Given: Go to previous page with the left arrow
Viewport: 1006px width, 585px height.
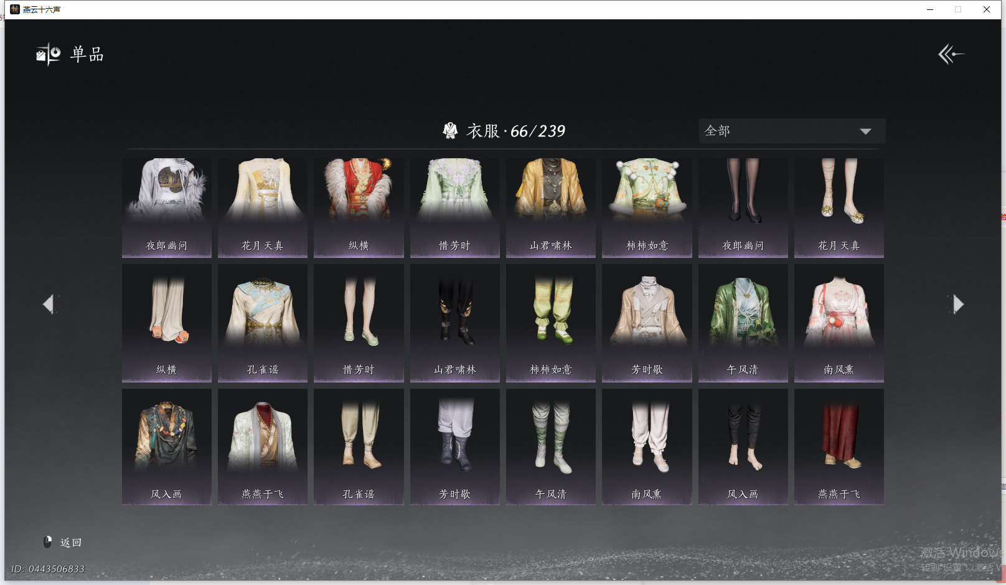Looking at the screenshot, I should [x=49, y=303].
